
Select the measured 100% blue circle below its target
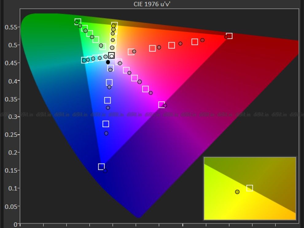[105, 171]
